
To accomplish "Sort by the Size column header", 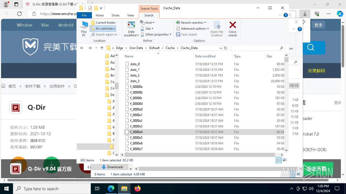I will 274,56.
